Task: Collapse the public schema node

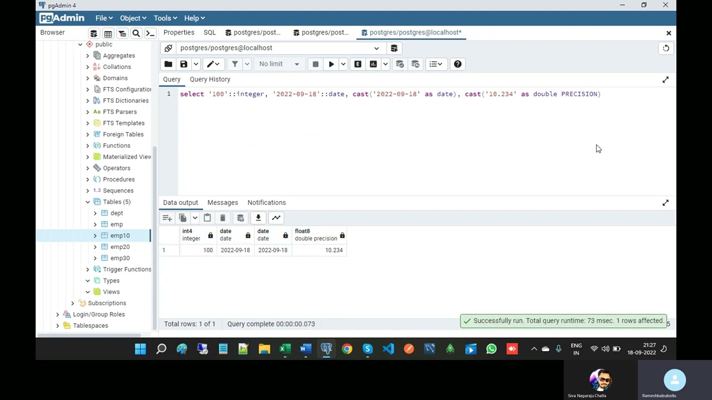Action: point(80,44)
